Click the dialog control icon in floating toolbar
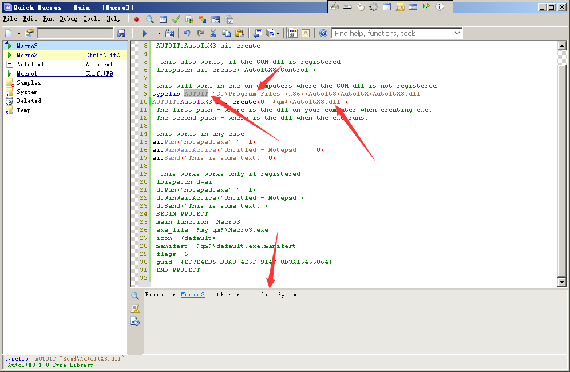The height and width of the screenshot is (372, 570). (413, 6)
